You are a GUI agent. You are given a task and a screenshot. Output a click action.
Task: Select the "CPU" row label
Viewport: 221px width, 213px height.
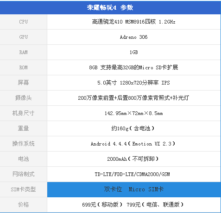pyautogui.click(x=23, y=22)
